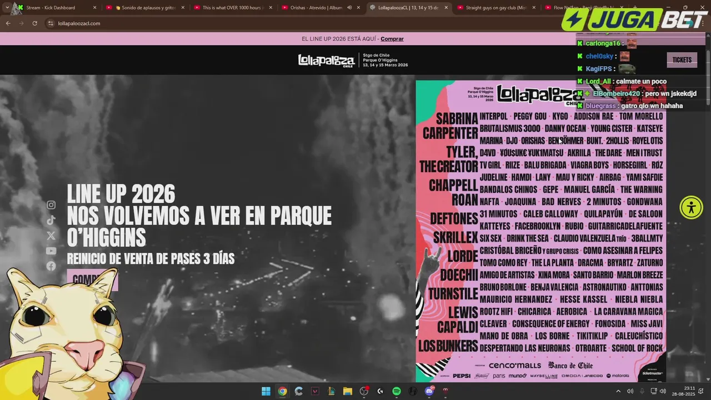Open OBS Studio from the taskbar

(x=364, y=391)
